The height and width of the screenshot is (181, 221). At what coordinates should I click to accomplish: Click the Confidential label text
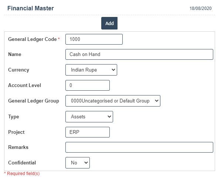click(x=22, y=163)
